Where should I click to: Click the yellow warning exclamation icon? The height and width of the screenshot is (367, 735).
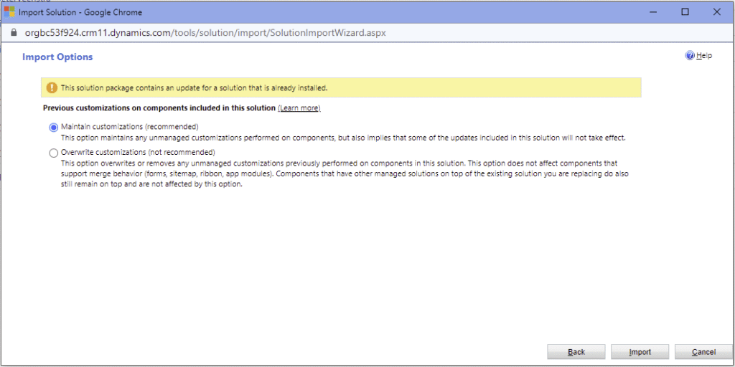[x=52, y=87]
